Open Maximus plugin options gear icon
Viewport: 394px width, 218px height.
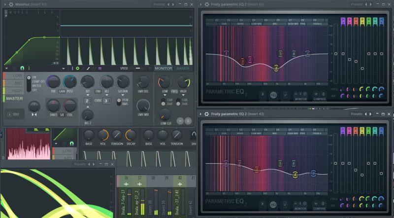(11, 4)
